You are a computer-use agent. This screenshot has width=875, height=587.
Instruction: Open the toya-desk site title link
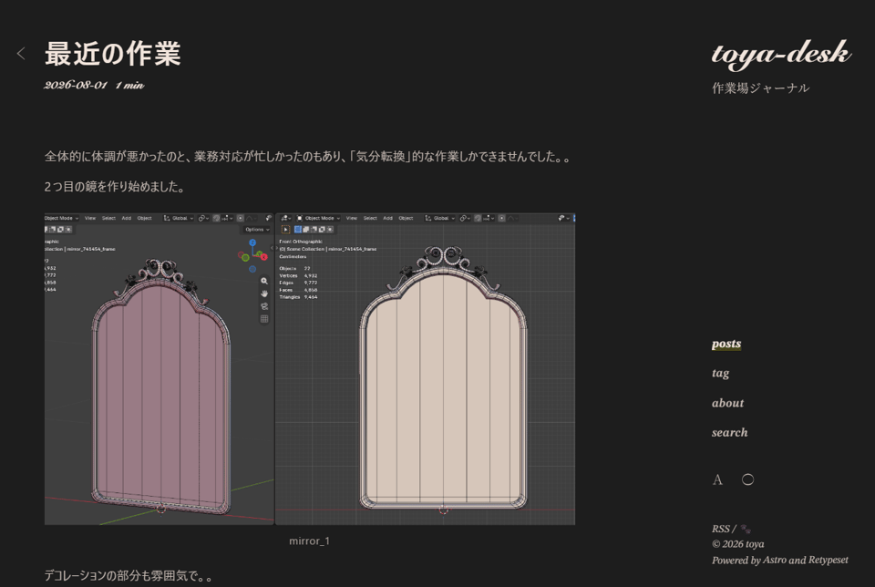click(x=781, y=54)
